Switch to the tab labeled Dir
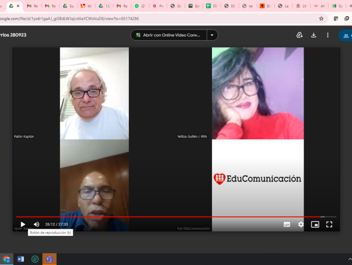Image resolution: width=352 pixels, height=265 pixels. coord(212,6)
